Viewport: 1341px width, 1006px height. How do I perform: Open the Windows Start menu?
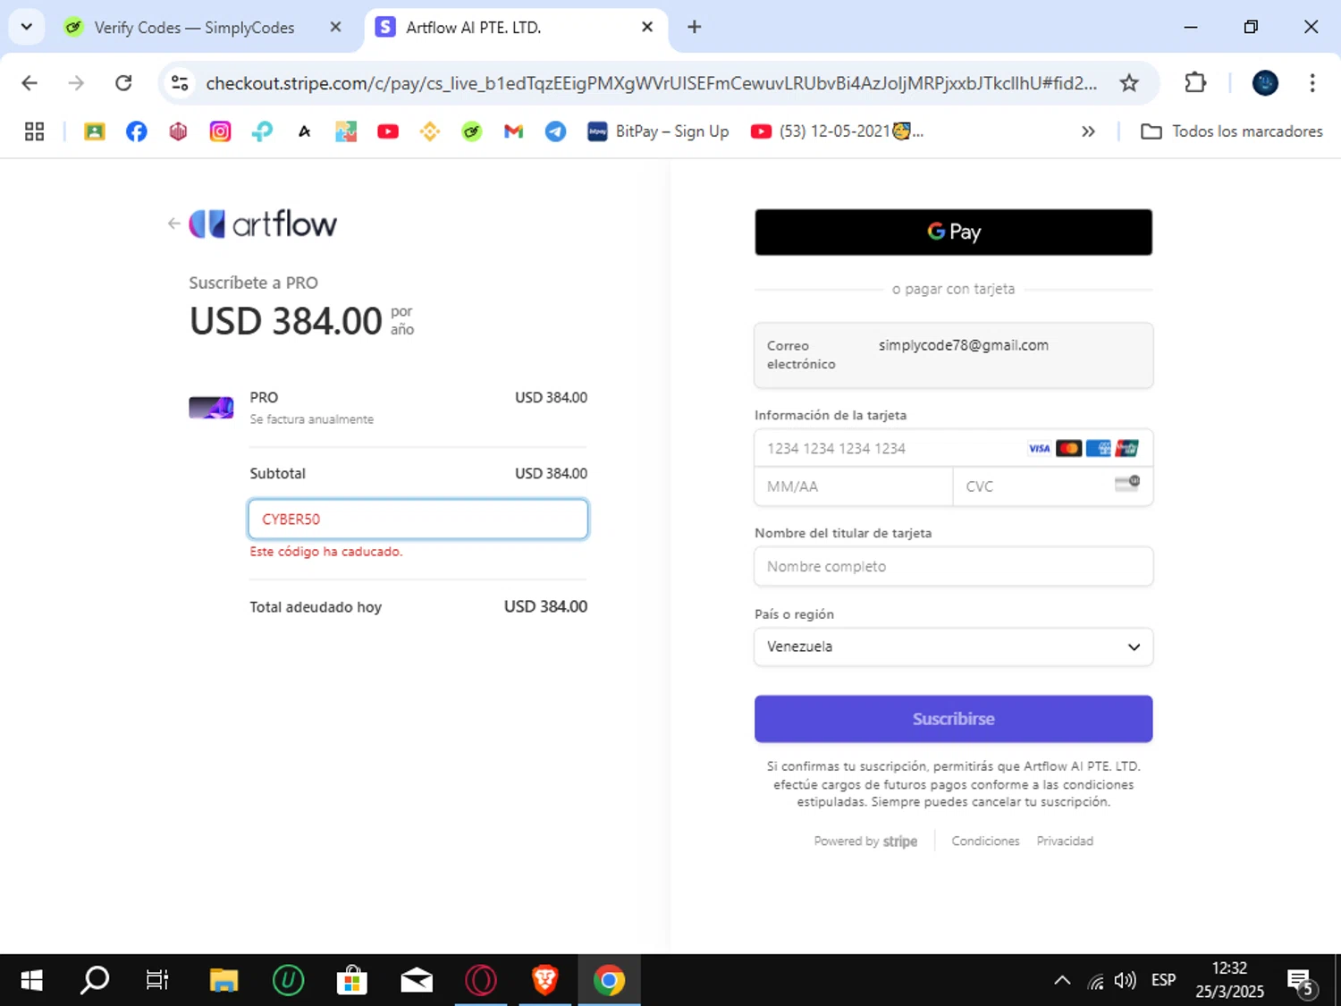click(x=31, y=980)
